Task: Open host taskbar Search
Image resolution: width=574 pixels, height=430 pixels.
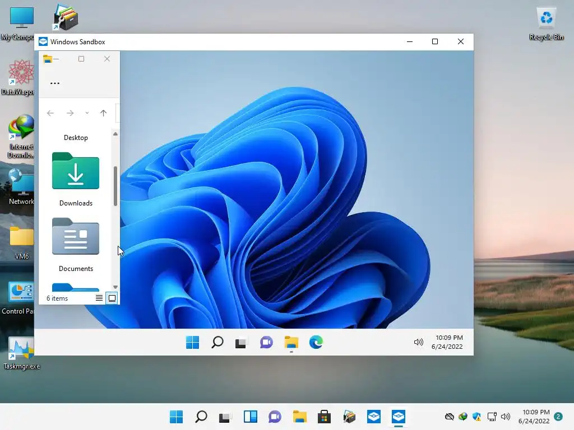Action: (201, 417)
